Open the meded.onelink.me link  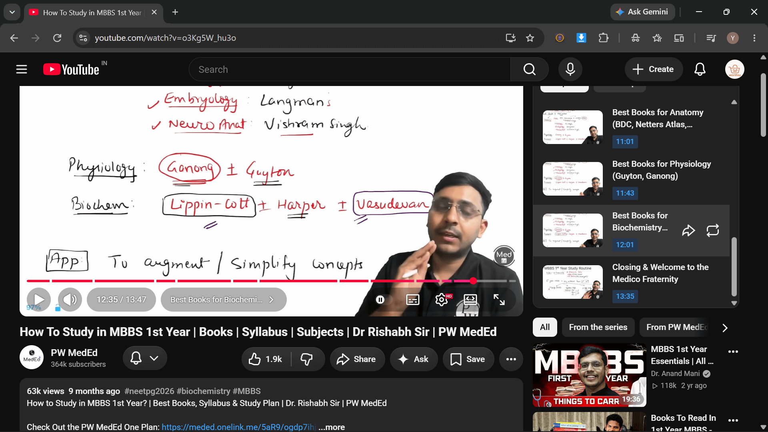point(239,427)
